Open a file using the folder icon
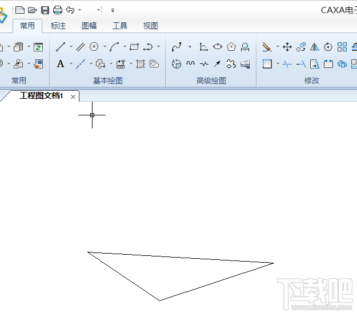This screenshot has width=357, height=313. click(33, 10)
